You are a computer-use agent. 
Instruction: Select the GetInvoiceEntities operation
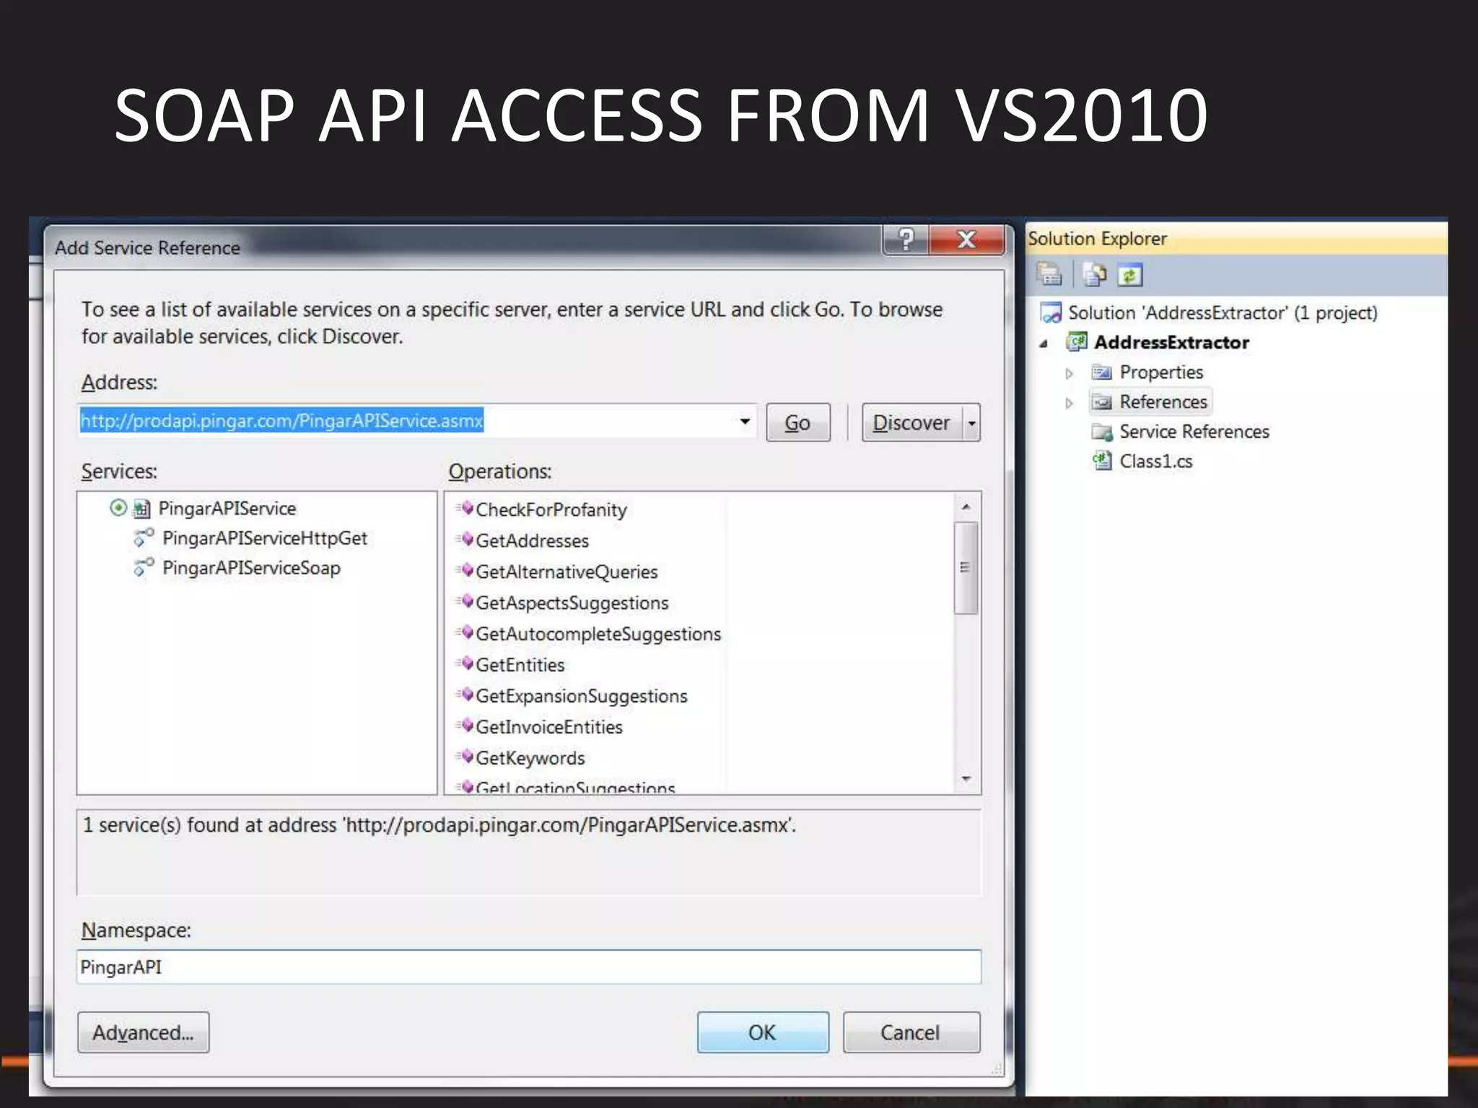coord(548,727)
